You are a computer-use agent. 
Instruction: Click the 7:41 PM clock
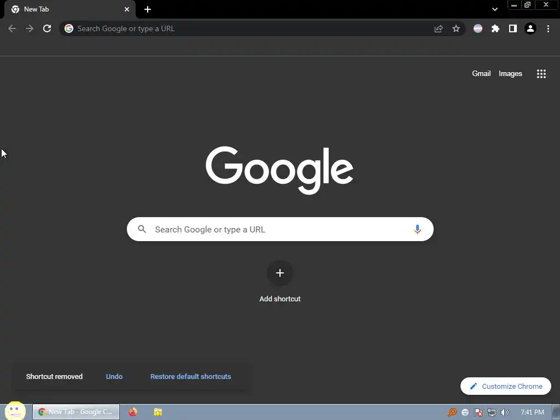pos(532,412)
